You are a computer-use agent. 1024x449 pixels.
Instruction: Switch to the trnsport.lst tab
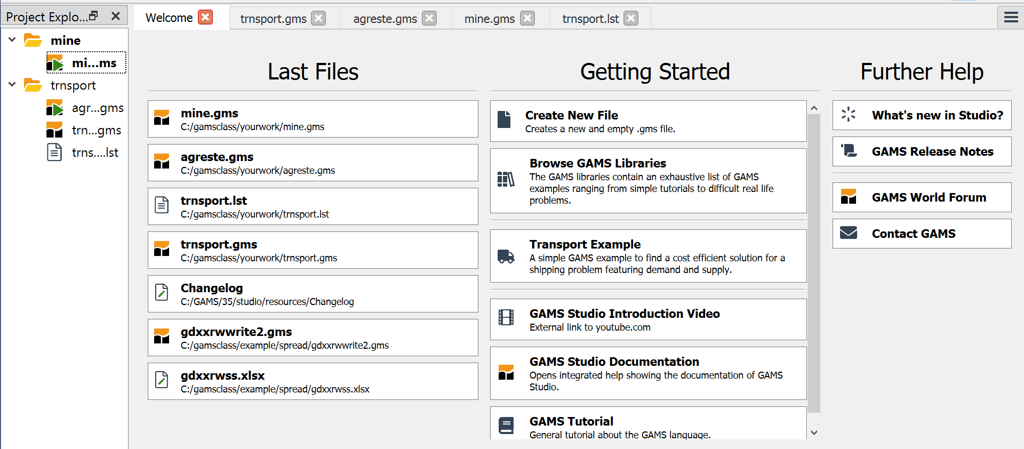pos(590,19)
